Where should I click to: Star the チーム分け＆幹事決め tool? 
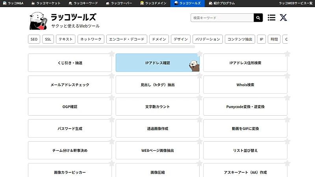tap(112, 141)
